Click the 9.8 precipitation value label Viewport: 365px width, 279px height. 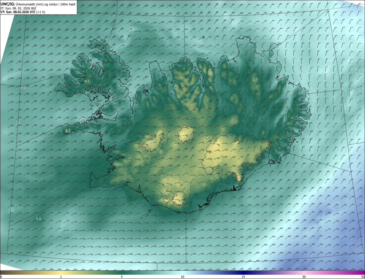point(328,69)
